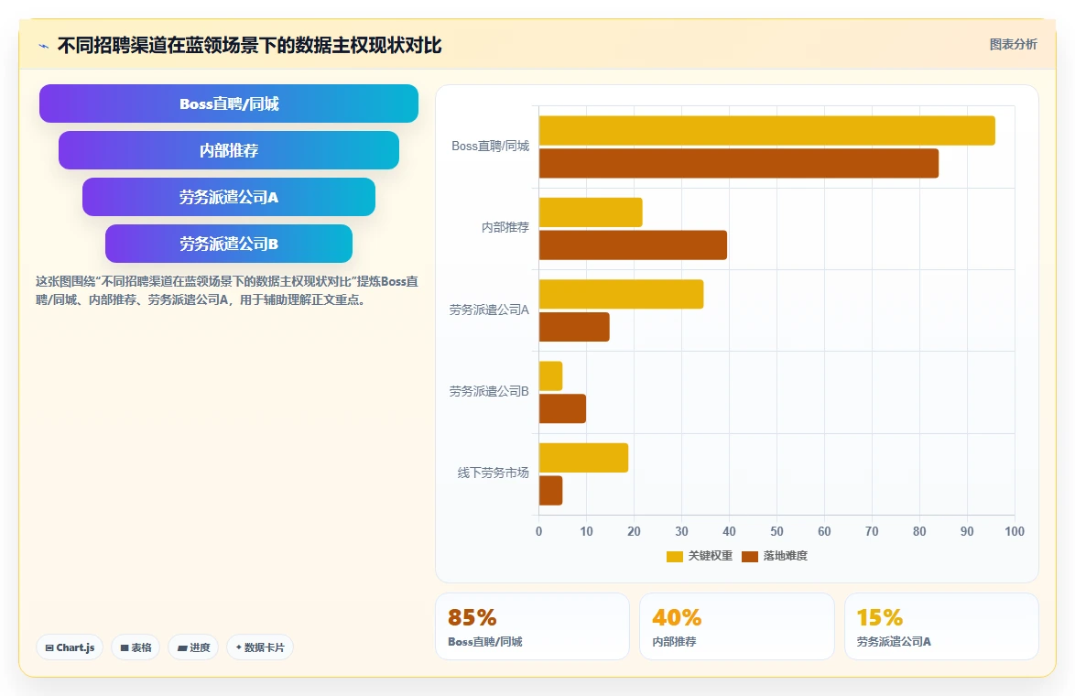Click the y-axis label 劳务派遣公司B
The image size is (1075, 696).
coord(489,392)
